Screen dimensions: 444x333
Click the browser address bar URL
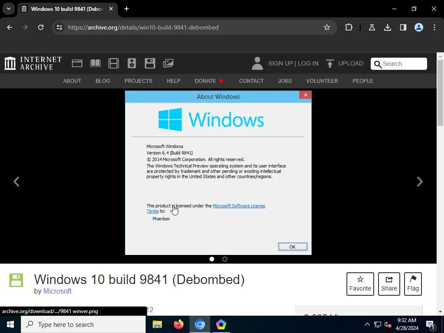coord(143,27)
